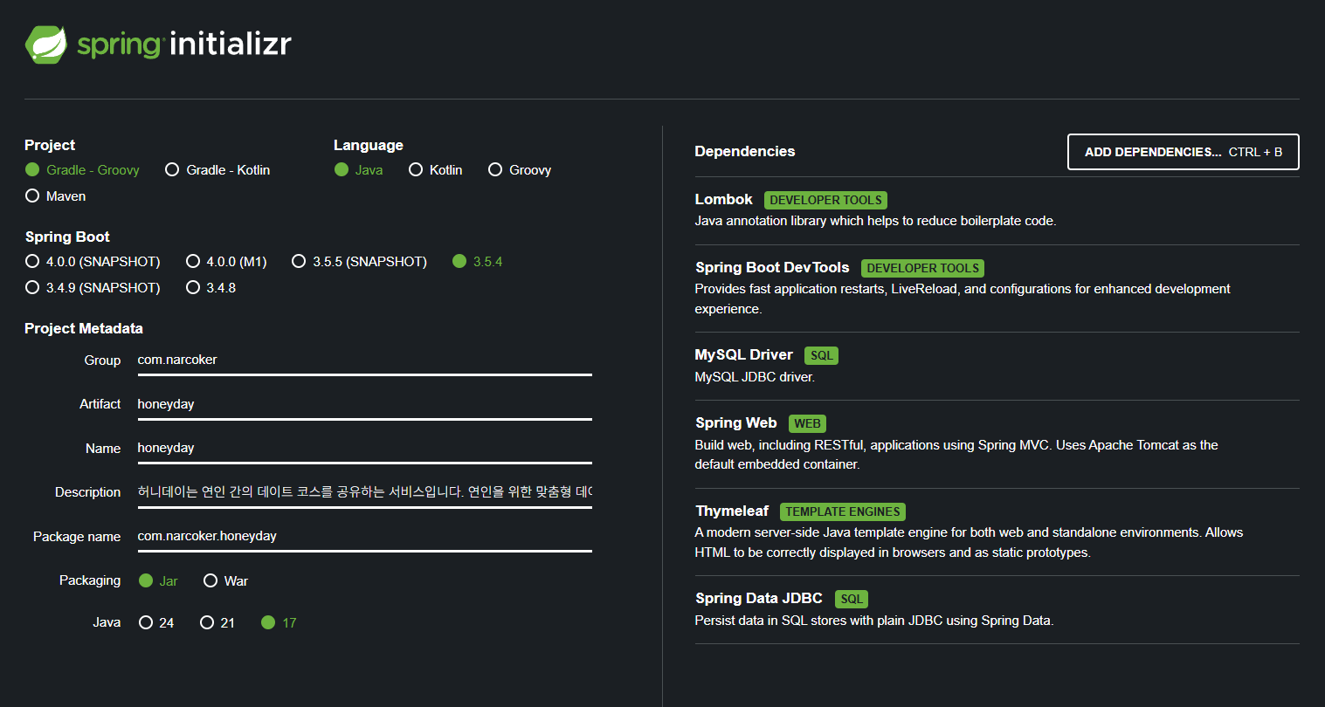The width and height of the screenshot is (1325, 707).
Task: Choose Kotlin as the language
Action: (436, 170)
